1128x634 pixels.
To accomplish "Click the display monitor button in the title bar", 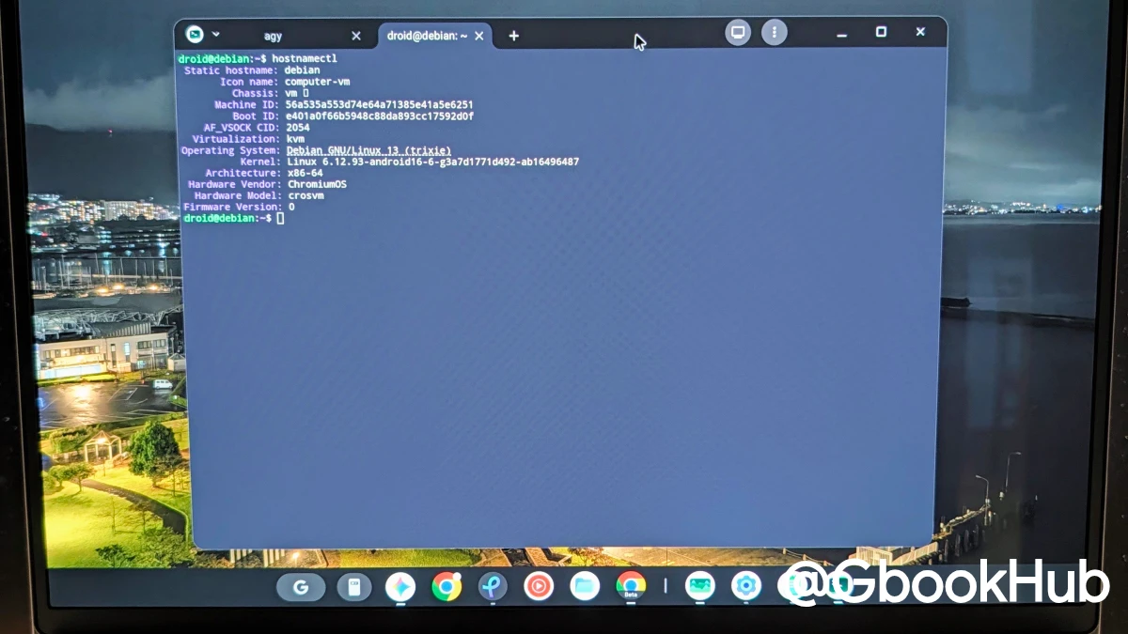I will click(x=738, y=32).
